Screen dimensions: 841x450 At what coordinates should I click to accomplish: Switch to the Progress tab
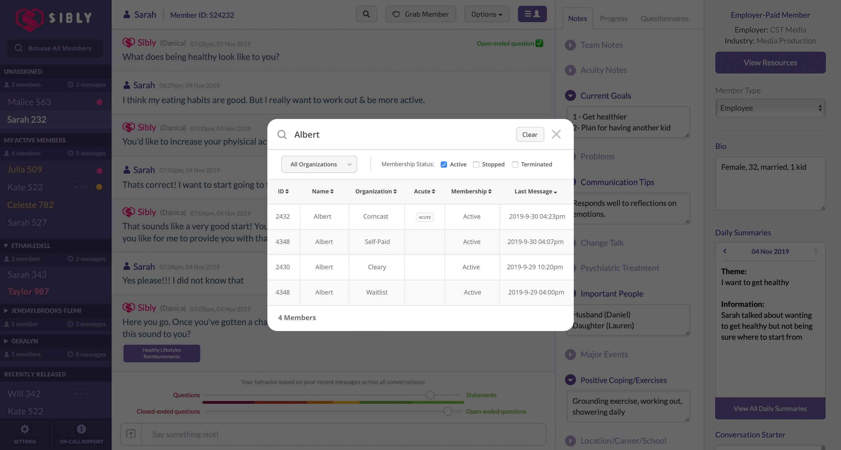[613, 19]
